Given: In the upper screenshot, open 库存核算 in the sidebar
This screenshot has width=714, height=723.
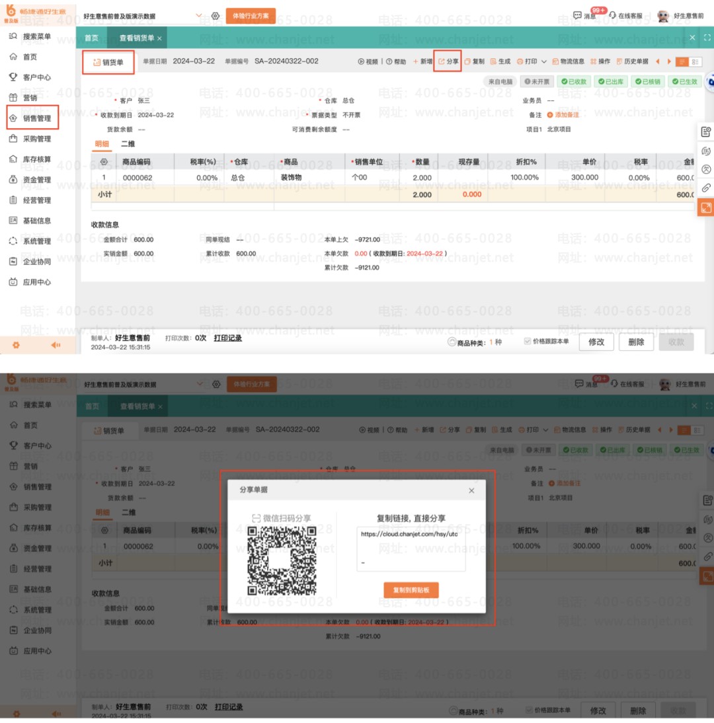Looking at the screenshot, I should (30, 159).
